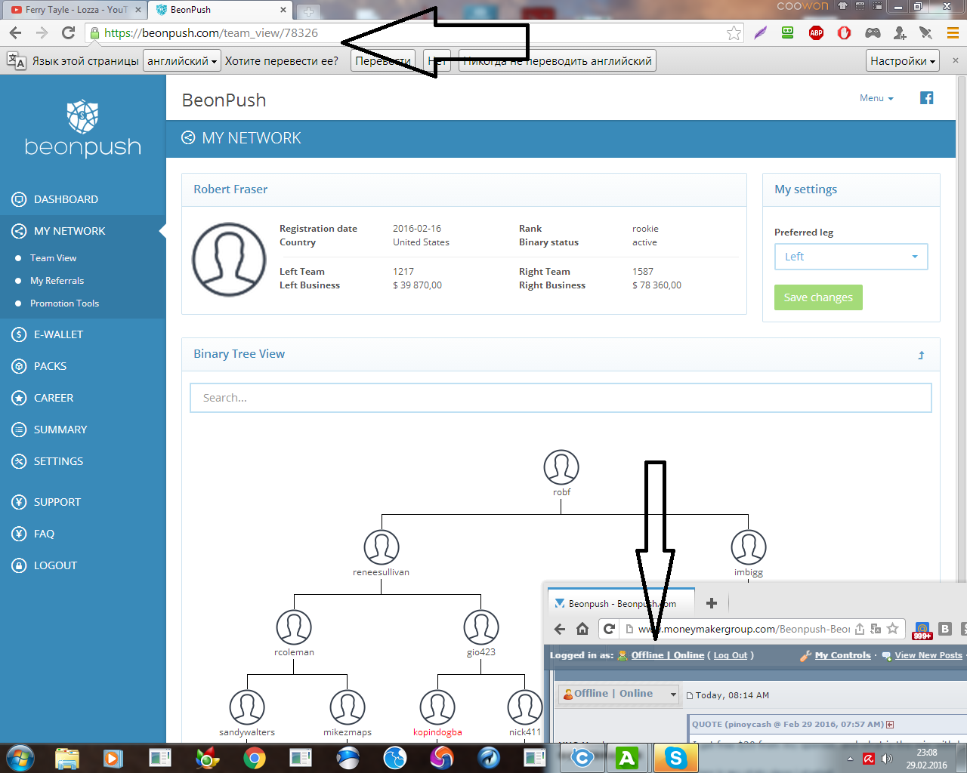The height and width of the screenshot is (773, 967).
Task: Close the translate bar
Action: click(955, 60)
